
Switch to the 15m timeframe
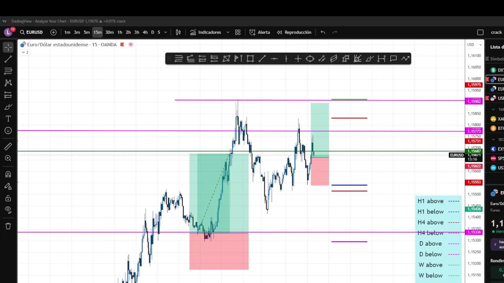tap(98, 32)
